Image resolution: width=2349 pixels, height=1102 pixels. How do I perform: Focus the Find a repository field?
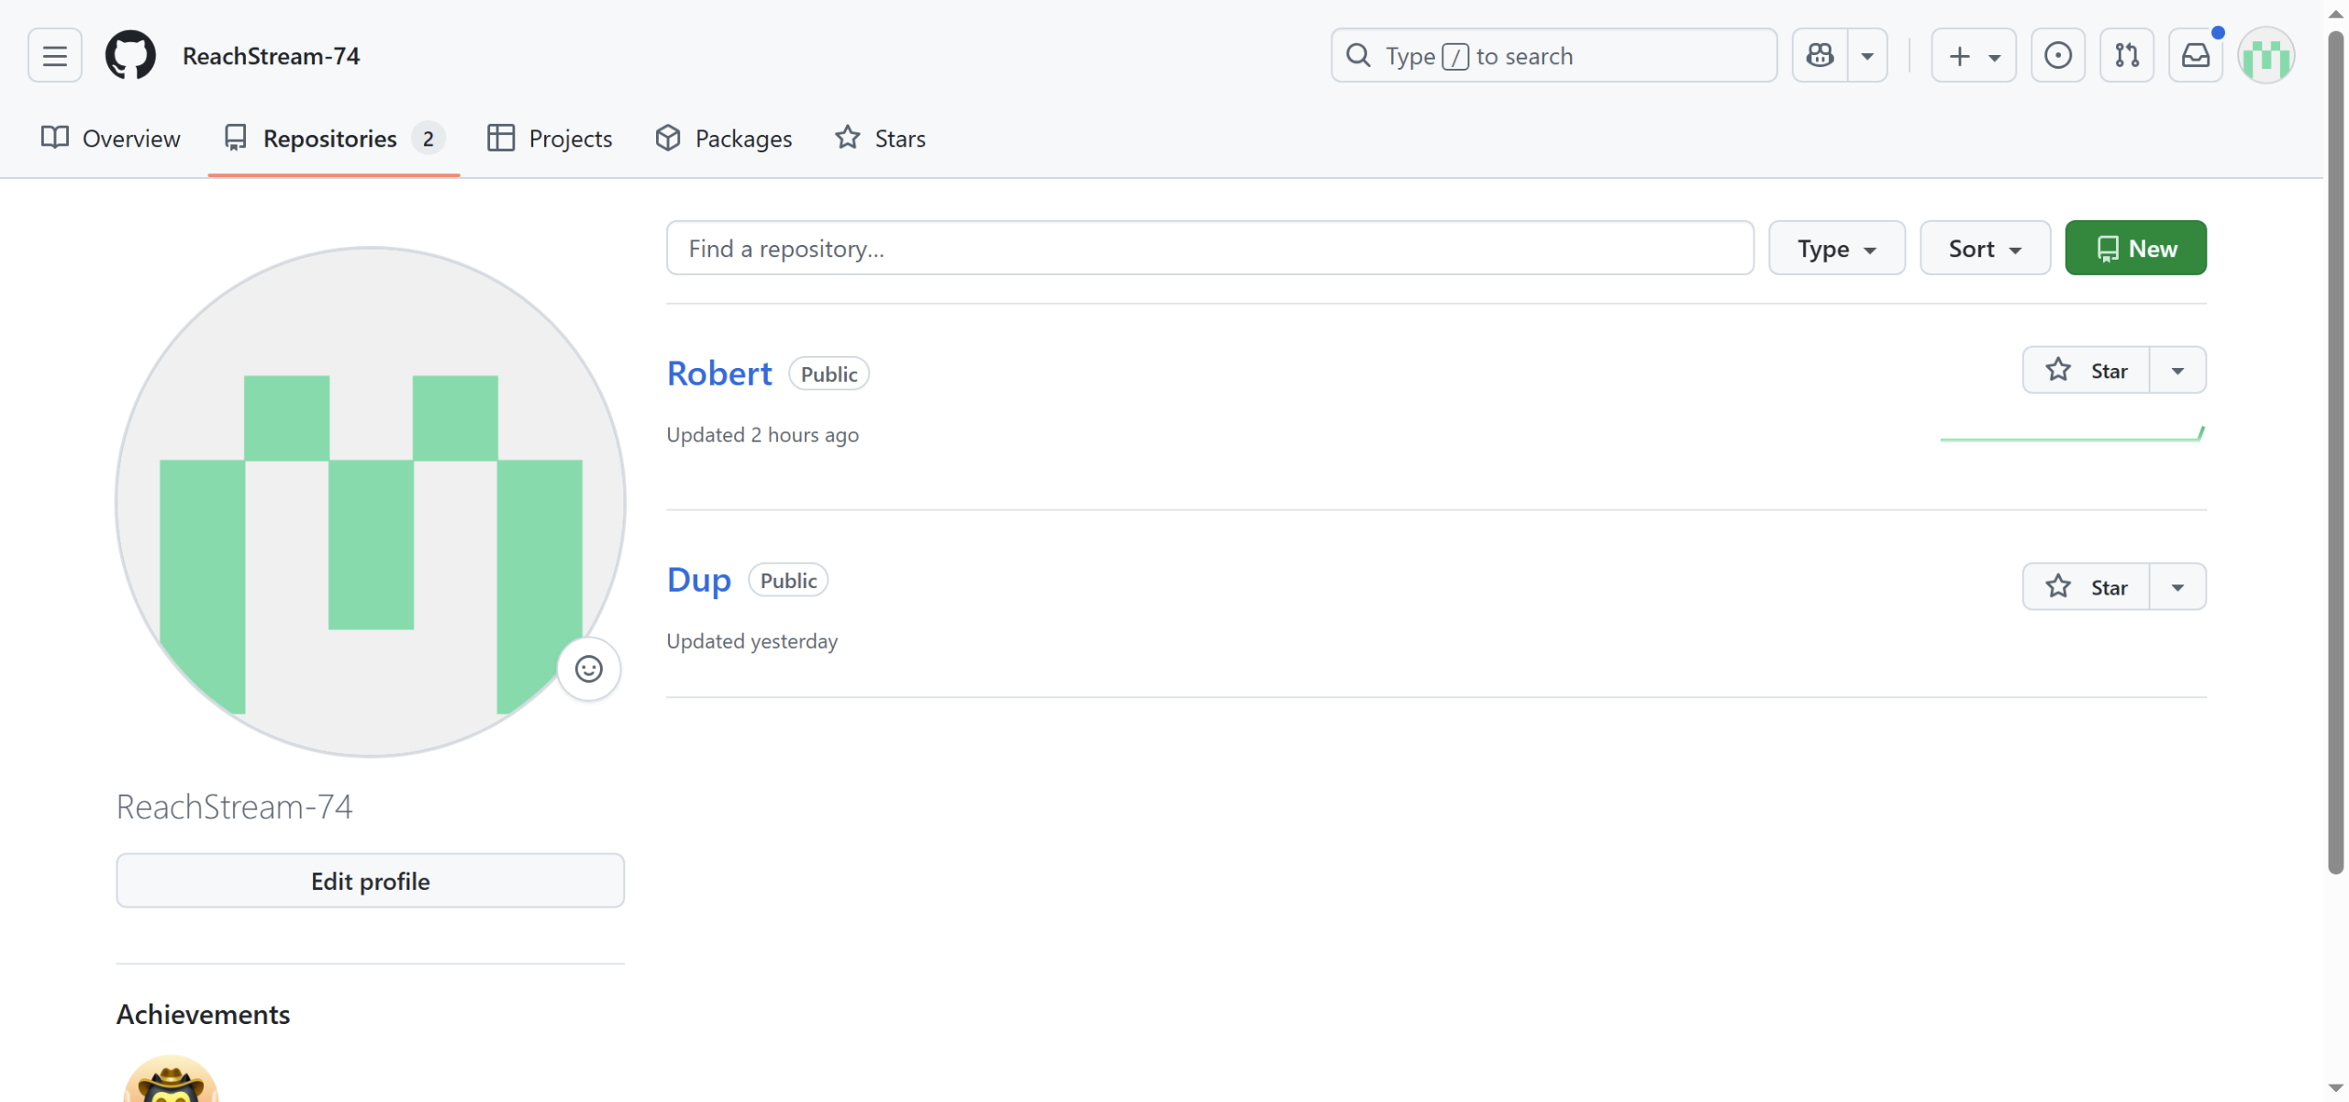click(1209, 249)
